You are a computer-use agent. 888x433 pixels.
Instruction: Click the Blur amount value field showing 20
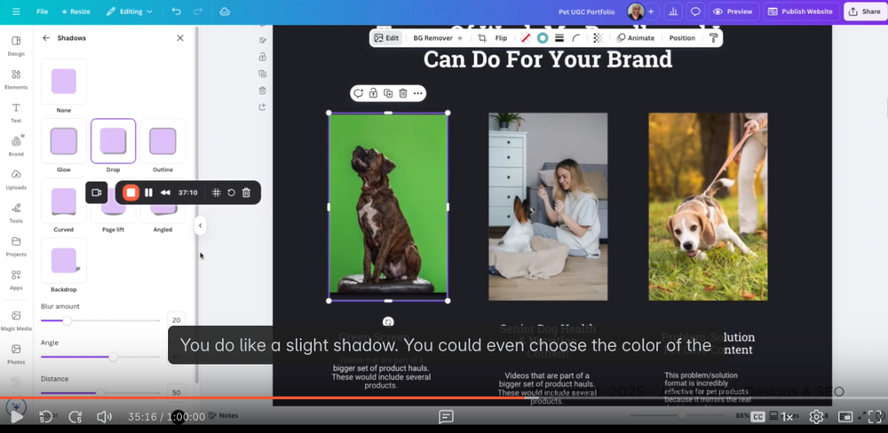(176, 320)
